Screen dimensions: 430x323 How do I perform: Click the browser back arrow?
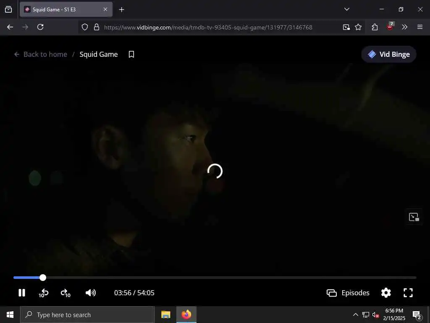tap(10, 27)
